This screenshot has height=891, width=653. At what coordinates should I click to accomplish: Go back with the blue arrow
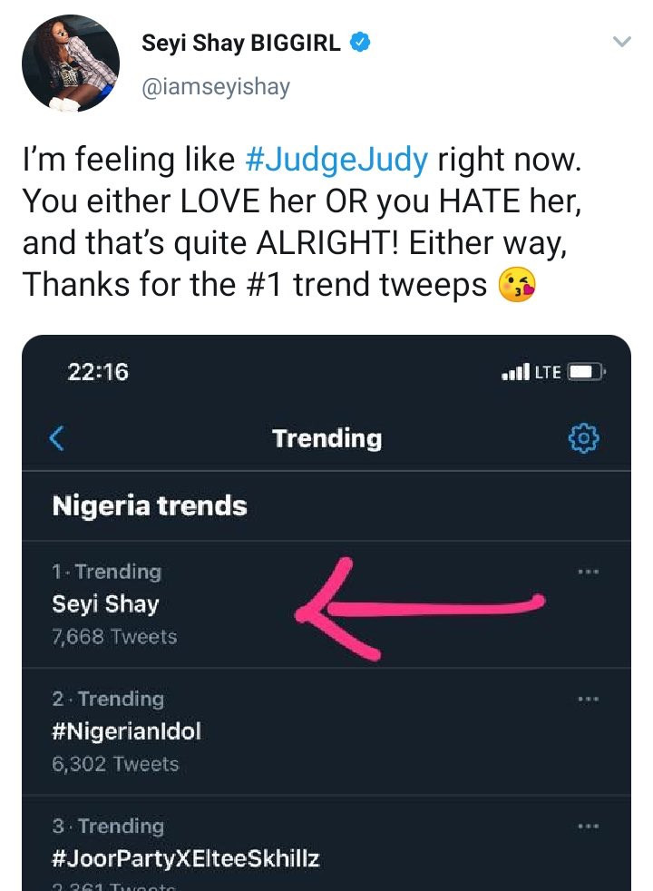56,439
